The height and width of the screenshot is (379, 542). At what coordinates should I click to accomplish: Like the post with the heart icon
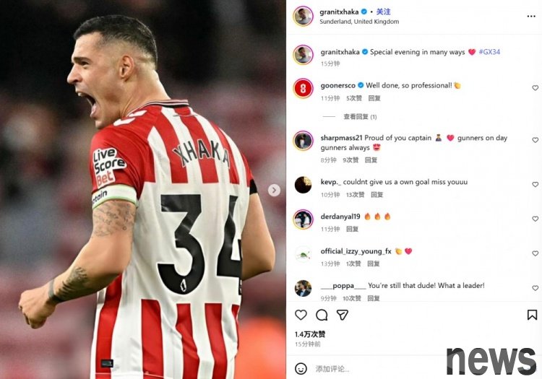point(301,315)
